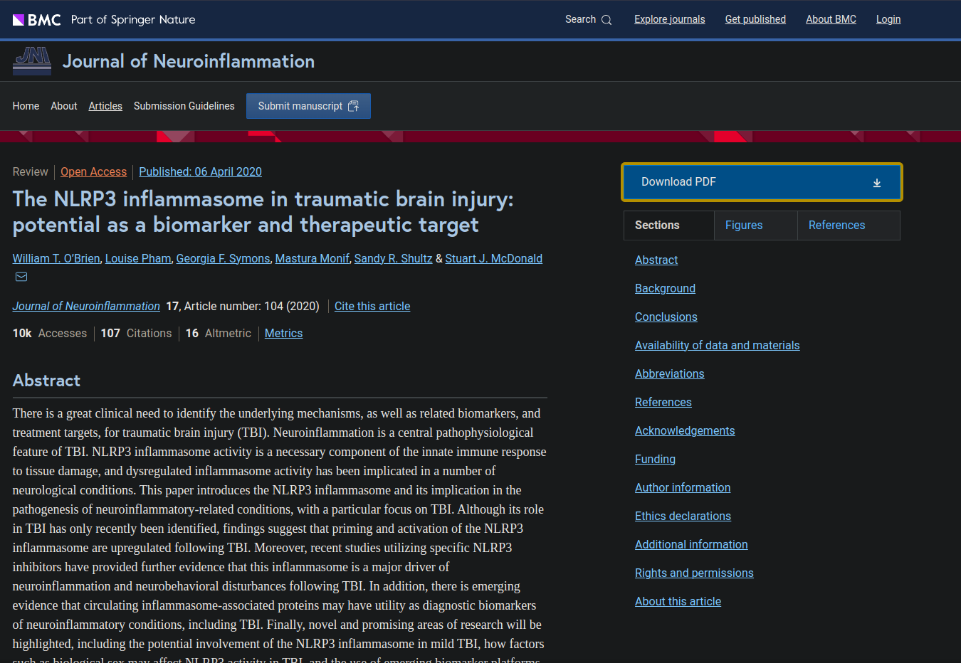Click the Download PDF button
The height and width of the screenshot is (663, 961).
click(x=762, y=182)
